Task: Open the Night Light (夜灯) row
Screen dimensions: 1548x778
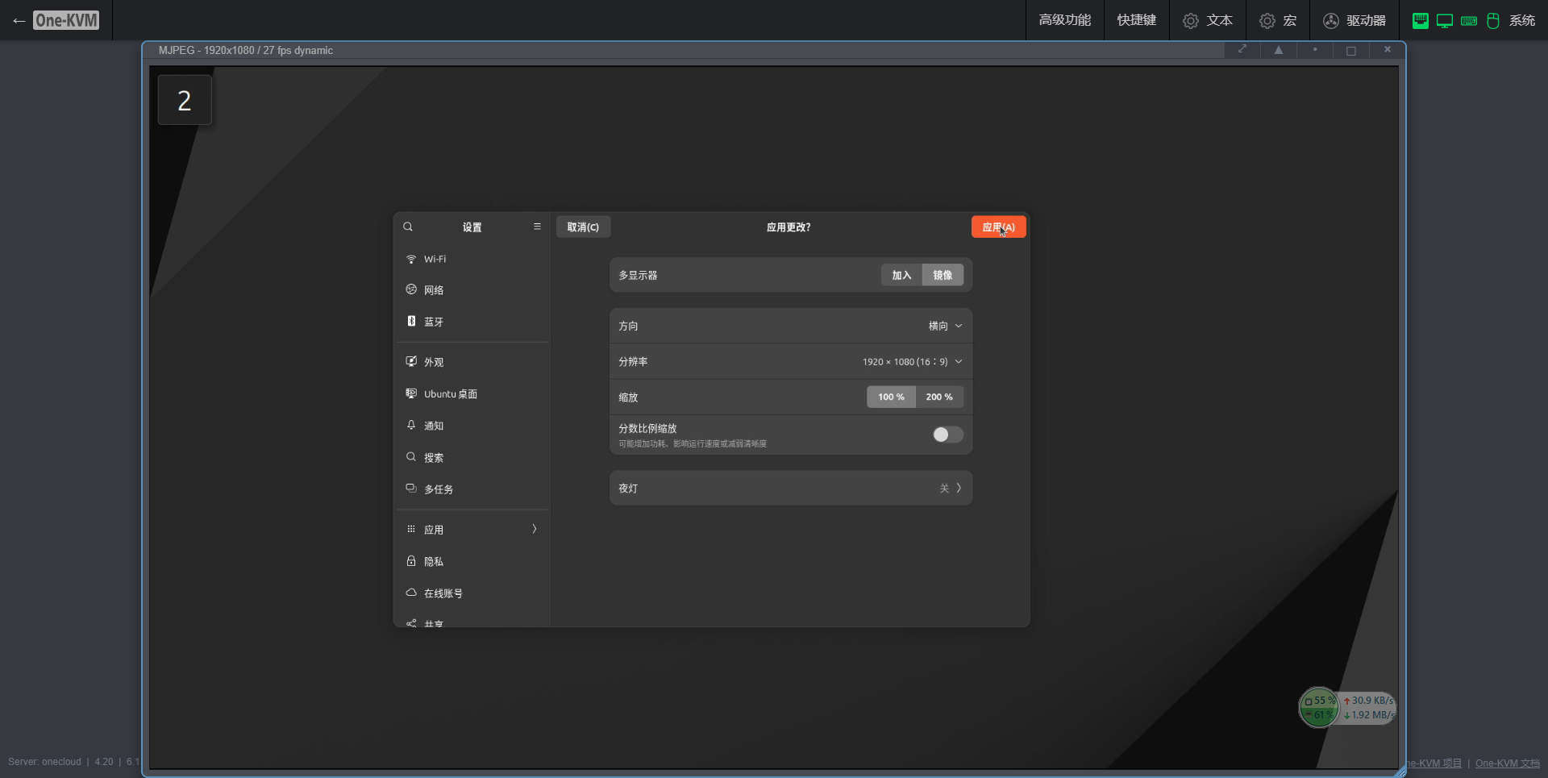Action: click(790, 488)
